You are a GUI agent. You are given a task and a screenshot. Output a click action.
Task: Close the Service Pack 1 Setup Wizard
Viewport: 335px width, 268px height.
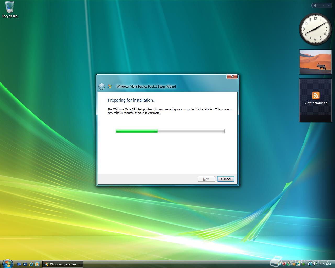(232, 76)
